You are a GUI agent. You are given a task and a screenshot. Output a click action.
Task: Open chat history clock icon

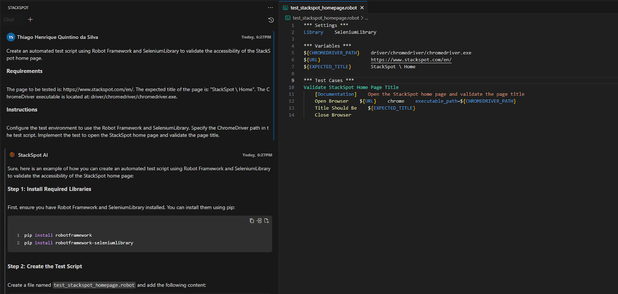tap(271, 20)
